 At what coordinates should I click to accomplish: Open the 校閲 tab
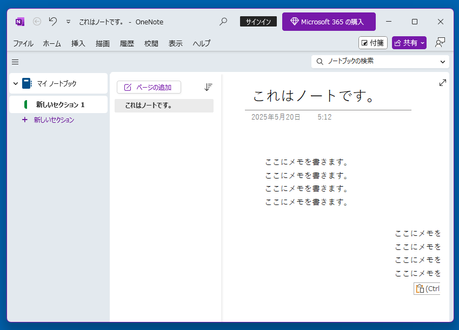(151, 43)
